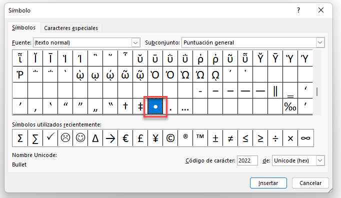
Task: Choose the per mille ‰ symbol cell
Action: [x=290, y=106]
